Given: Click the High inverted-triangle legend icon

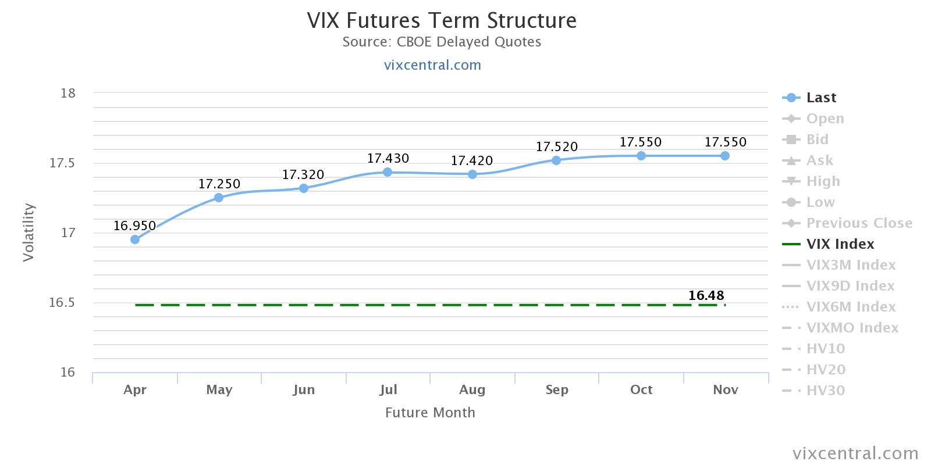Looking at the screenshot, I should pos(791,181).
